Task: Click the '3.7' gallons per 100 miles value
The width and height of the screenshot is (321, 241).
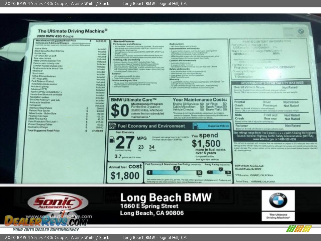Action: point(118,156)
